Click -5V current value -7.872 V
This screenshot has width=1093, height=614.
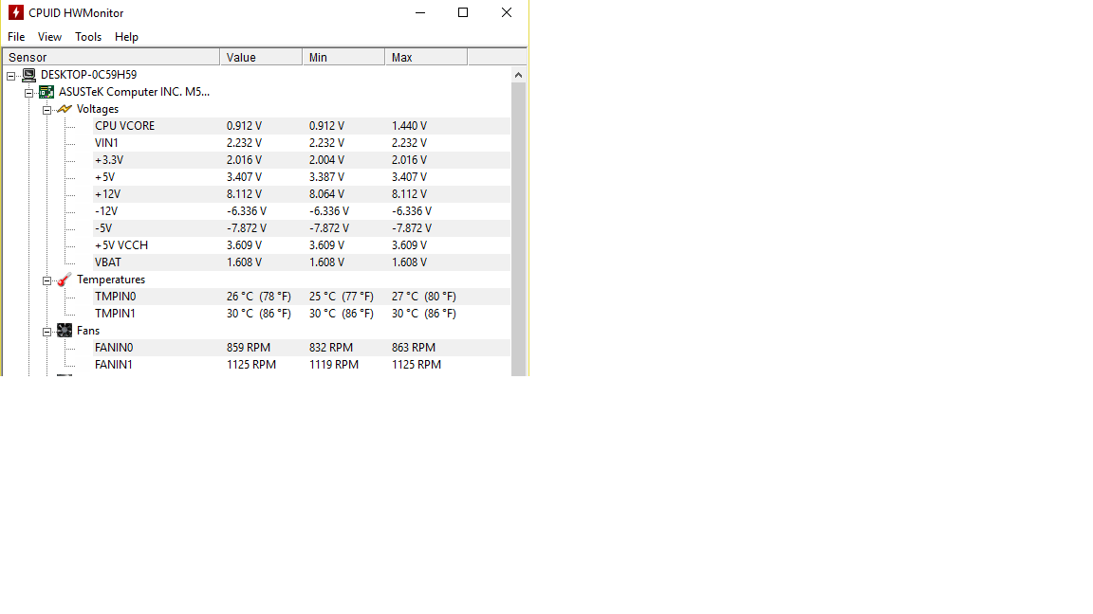click(247, 228)
